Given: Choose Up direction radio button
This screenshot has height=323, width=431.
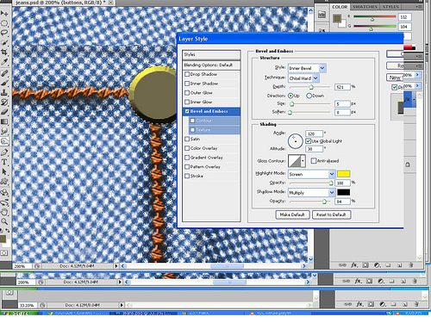Looking at the screenshot, I should (290, 96).
